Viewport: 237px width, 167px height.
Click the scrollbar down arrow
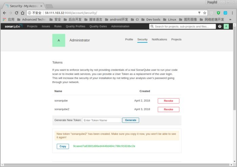pyautogui.click(x=234, y=161)
